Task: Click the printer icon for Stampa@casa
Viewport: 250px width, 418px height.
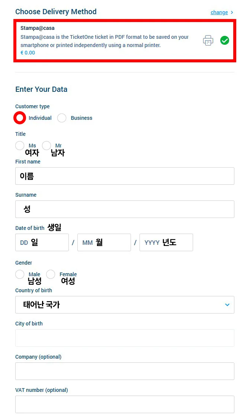Action: (208, 40)
